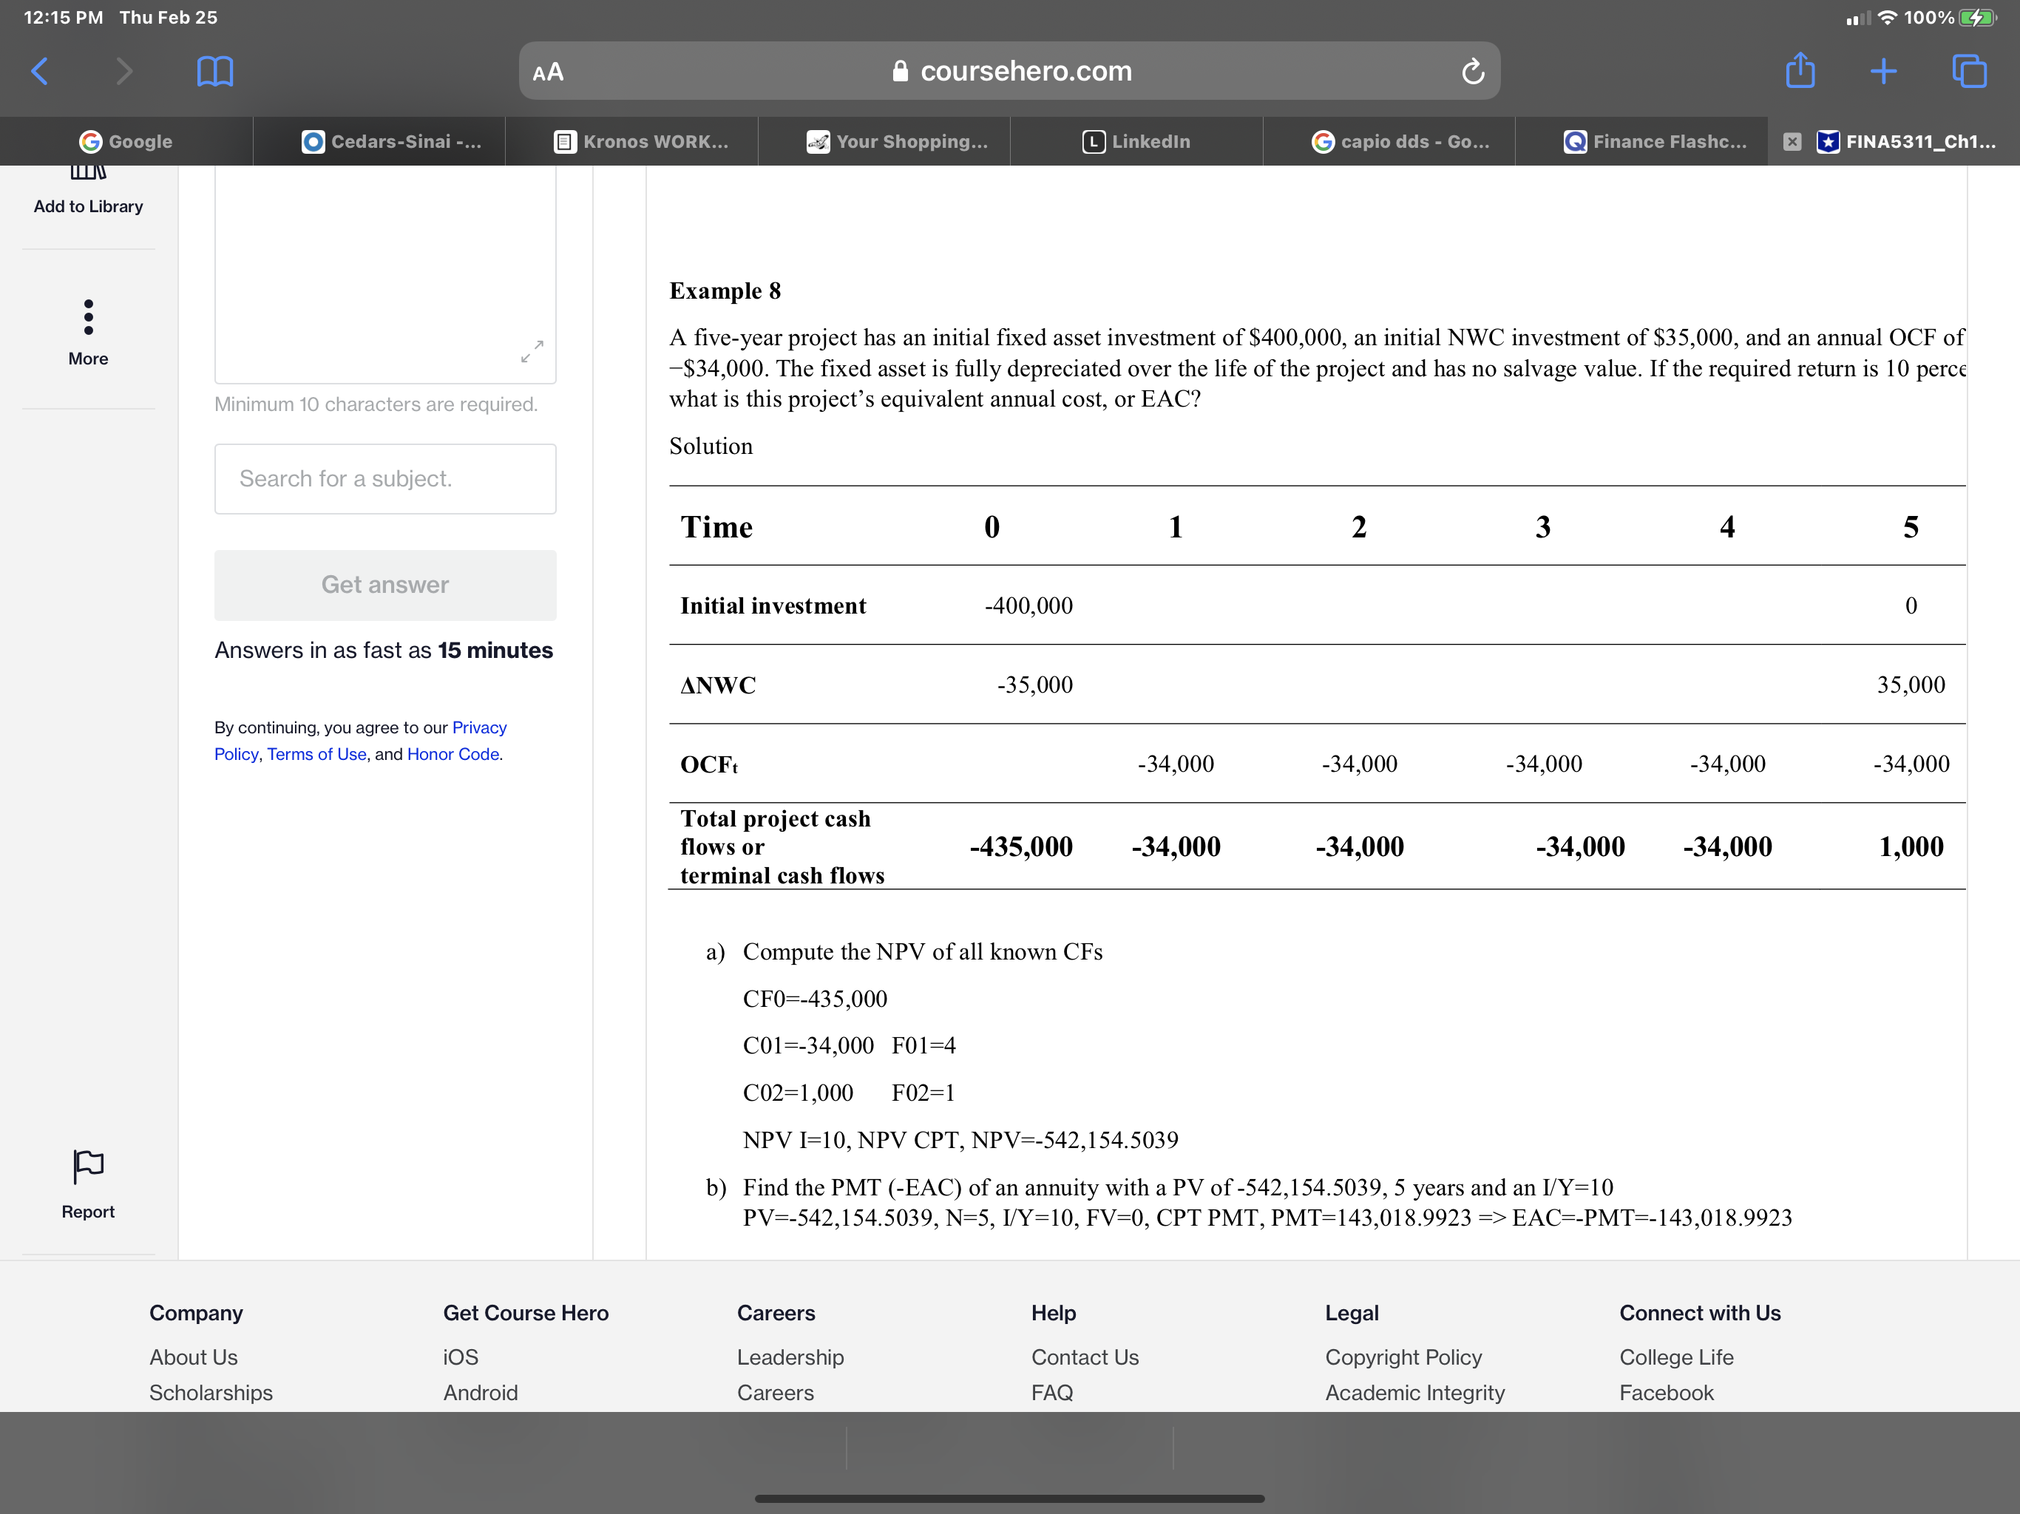The width and height of the screenshot is (2020, 1514).
Task: Click the Get answer button
Action: (x=384, y=585)
